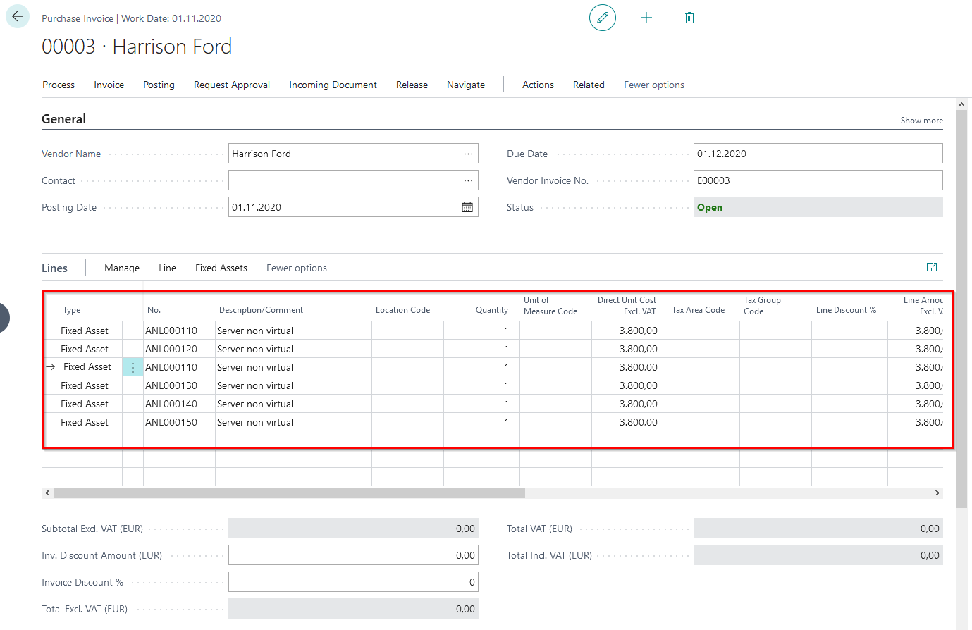Open the Request Approval menu
Viewport: 972px width, 630px height.
231,85
